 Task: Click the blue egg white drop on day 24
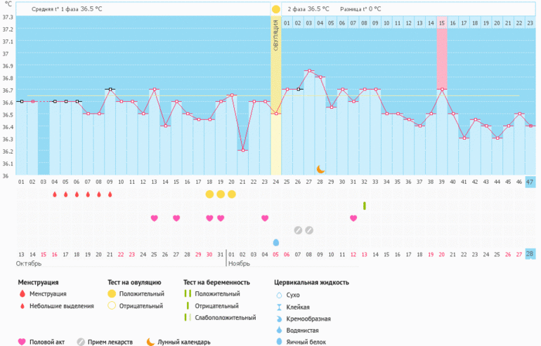click(275, 242)
